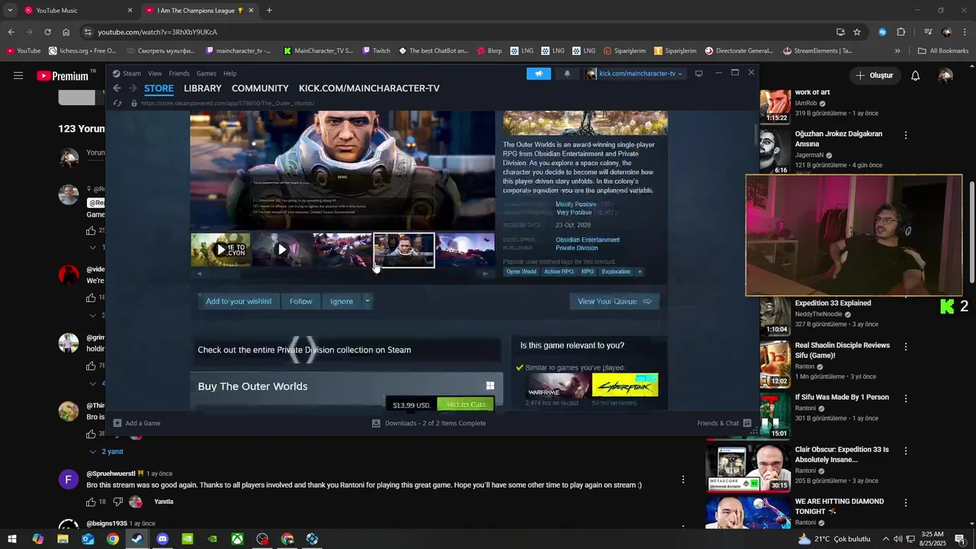Open Steam notifications bell
This screenshot has width=976, height=549.
tap(567, 73)
